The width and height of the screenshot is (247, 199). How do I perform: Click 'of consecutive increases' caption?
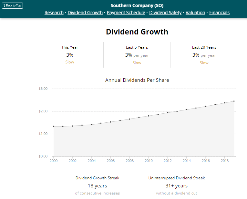[98, 193]
